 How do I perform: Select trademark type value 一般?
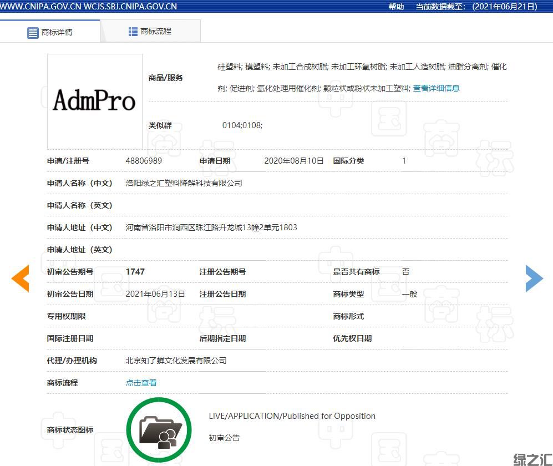(409, 294)
